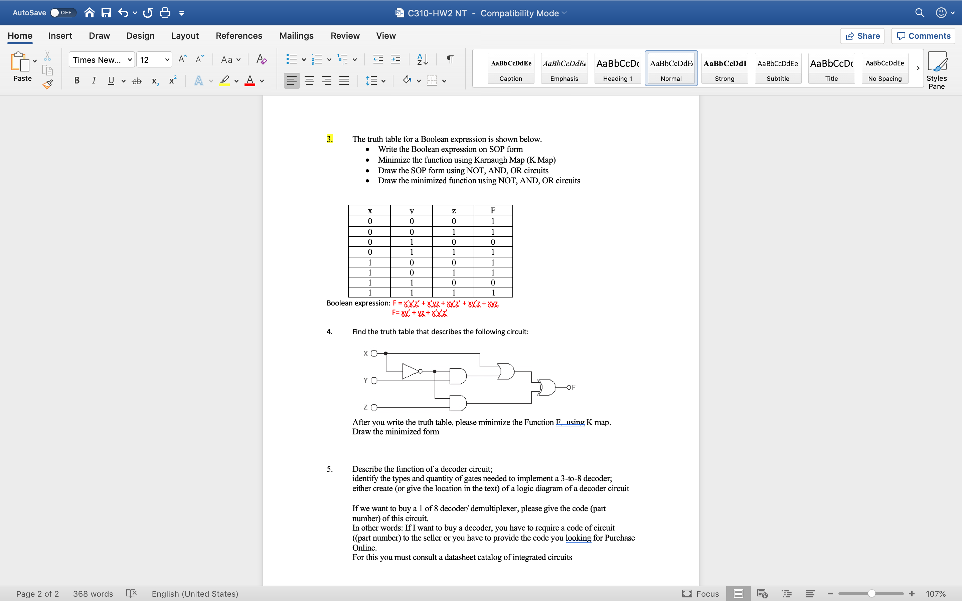
Task: Toggle bold formatting
Action: click(76, 80)
